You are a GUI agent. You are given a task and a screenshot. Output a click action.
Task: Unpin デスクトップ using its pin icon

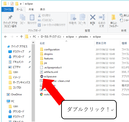click(30, 52)
